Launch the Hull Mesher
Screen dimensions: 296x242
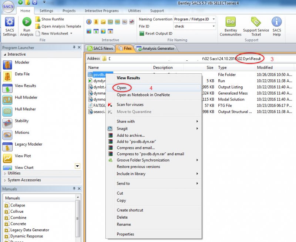[19, 112]
